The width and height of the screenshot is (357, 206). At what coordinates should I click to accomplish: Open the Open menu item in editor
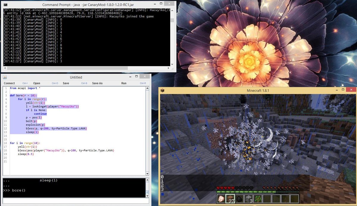click(37, 83)
